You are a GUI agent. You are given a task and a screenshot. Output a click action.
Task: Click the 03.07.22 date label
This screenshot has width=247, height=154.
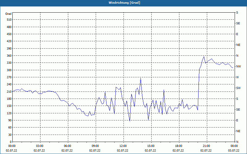[x=234, y=151]
